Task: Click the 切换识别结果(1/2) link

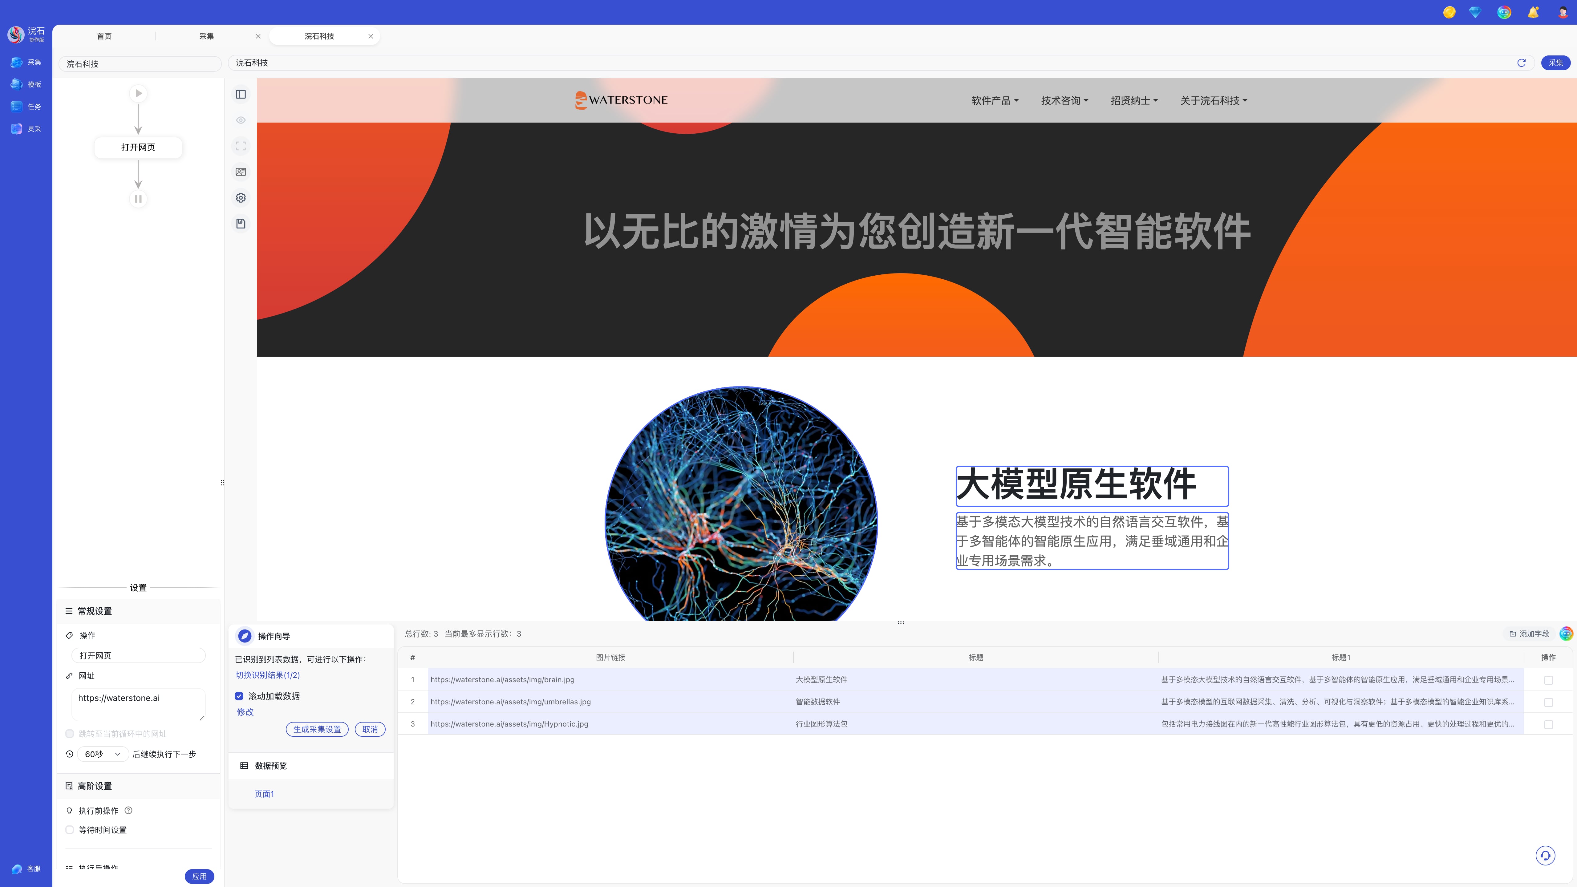Action: (267, 675)
